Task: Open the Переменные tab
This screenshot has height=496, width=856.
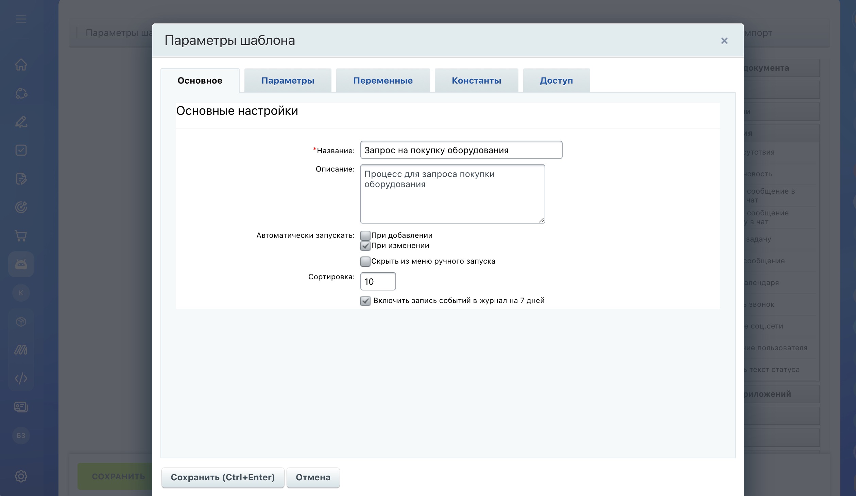Action: click(x=383, y=81)
